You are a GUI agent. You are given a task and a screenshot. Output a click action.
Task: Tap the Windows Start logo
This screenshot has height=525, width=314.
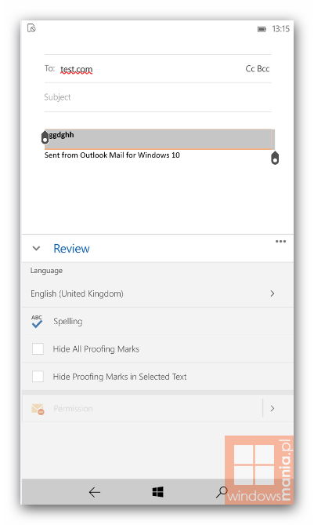157,492
